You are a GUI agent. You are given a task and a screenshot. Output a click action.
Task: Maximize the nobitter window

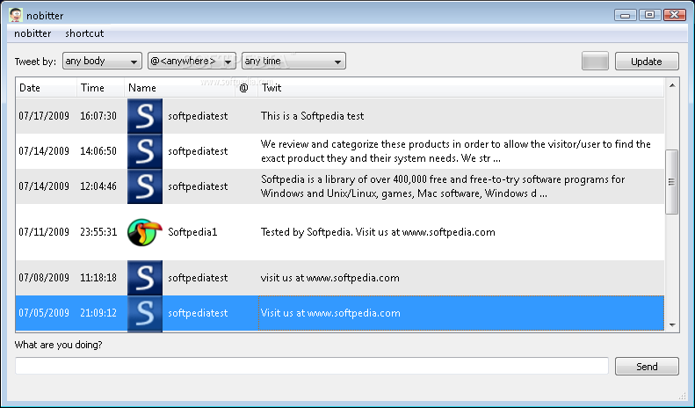pyautogui.click(x=650, y=15)
